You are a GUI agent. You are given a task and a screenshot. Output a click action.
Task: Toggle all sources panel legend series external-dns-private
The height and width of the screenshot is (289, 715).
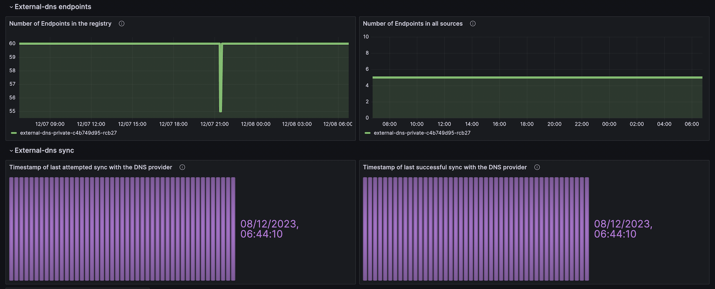coord(422,133)
